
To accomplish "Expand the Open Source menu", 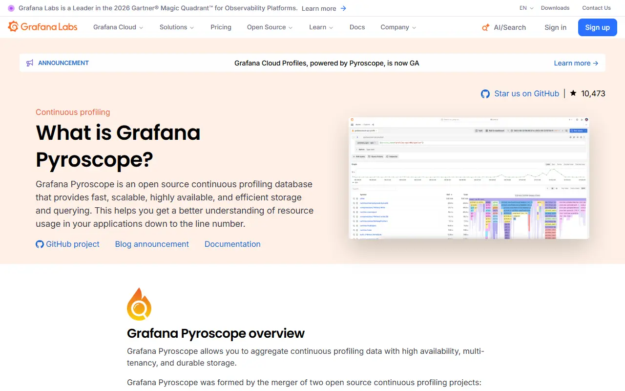I will [270, 27].
